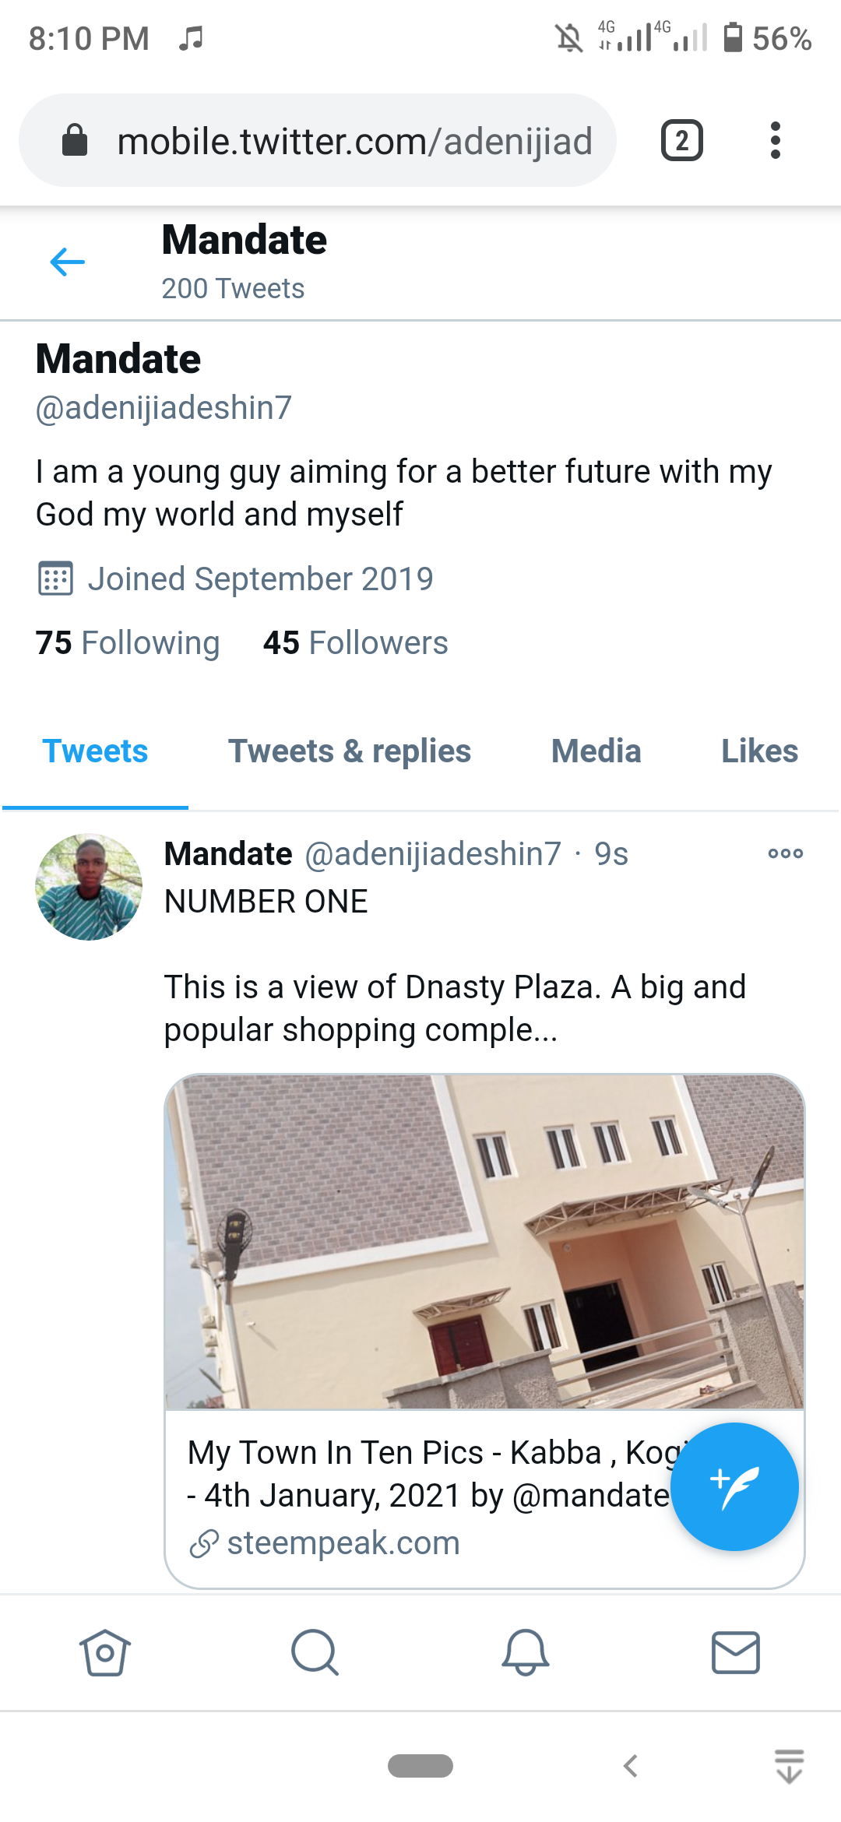This screenshot has height=1822, width=841.
Task: Select the Tweets tab
Action: tap(95, 751)
